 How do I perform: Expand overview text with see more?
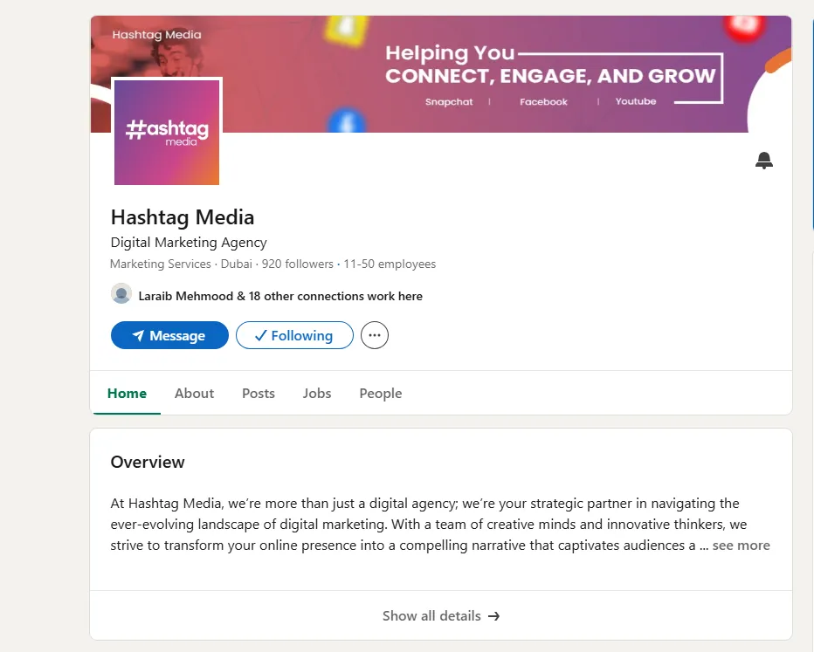(x=741, y=546)
